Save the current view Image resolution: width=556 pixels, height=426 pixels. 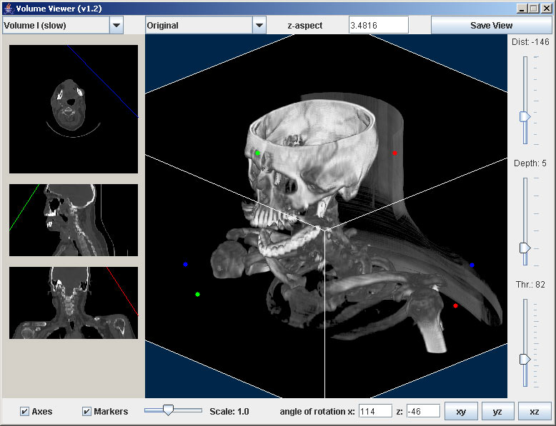click(x=491, y=26)
